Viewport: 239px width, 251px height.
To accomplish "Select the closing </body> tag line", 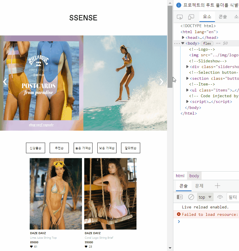I will point(193,107).
